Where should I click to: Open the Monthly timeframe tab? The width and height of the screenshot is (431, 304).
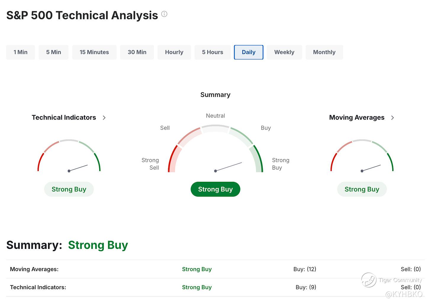[x=324, y=52]
